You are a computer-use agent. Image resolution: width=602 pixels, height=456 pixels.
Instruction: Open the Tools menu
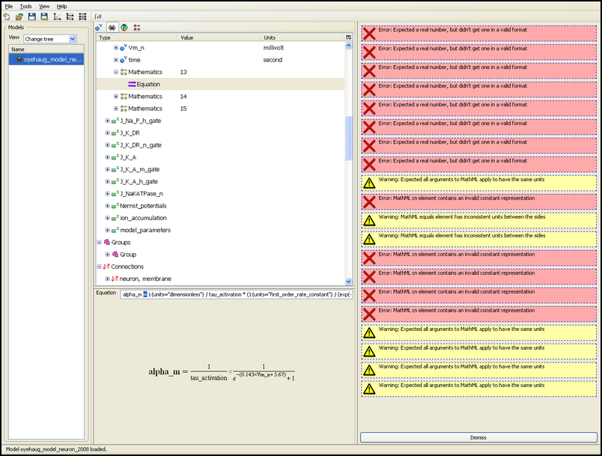tap(25, 6)
